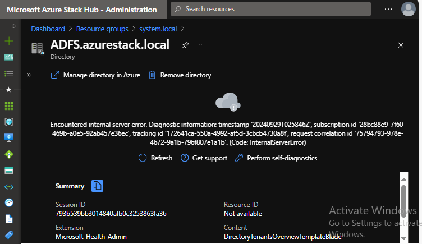Click the Search resources field
The image size is (422, 244).
(x=270, y=9)
